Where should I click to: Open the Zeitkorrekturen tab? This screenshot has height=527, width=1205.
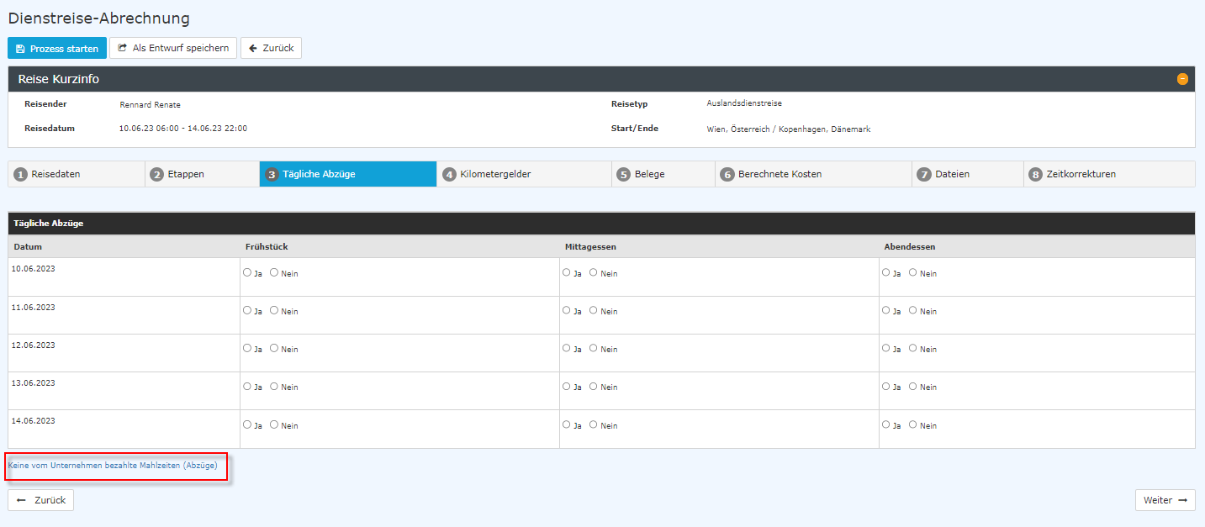click(1108, 174)
